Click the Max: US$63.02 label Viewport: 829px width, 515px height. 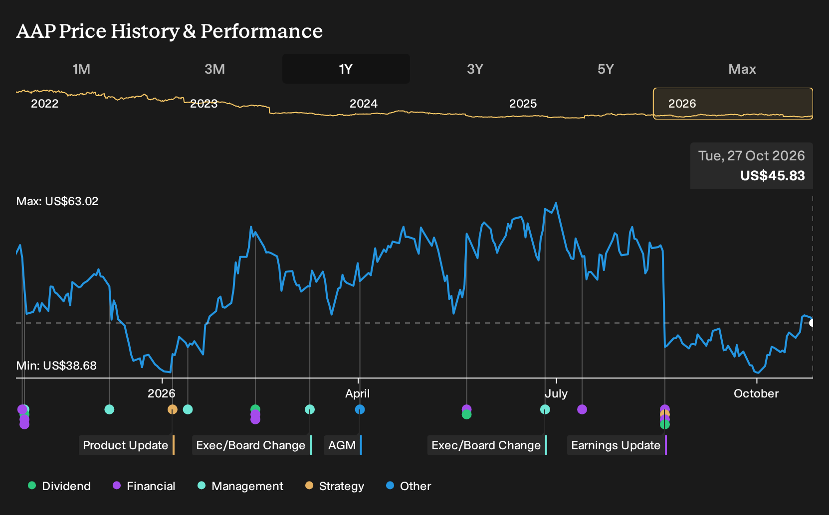(x=57, y=201)
